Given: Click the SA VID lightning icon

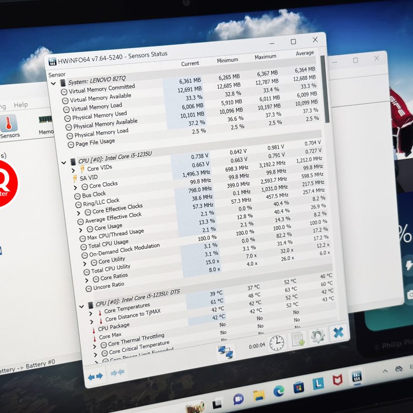Looking at the screenshot, I should tap(75, 179).
